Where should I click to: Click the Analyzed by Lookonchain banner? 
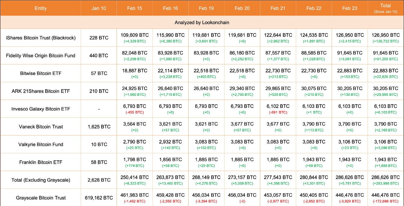tap(202, 22)
